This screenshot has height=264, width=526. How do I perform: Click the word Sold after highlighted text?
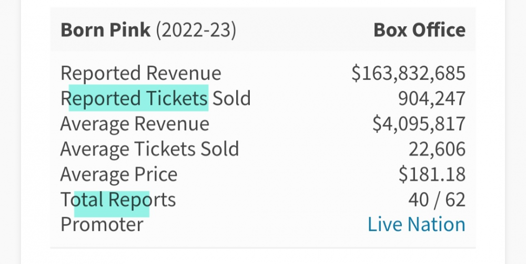coord(232,98)
